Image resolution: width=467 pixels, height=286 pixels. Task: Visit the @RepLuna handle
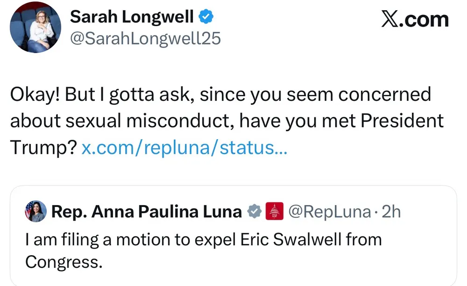(329, 212)
